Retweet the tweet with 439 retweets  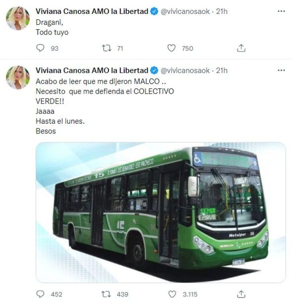pyautogui.click(x=107, y=294)
